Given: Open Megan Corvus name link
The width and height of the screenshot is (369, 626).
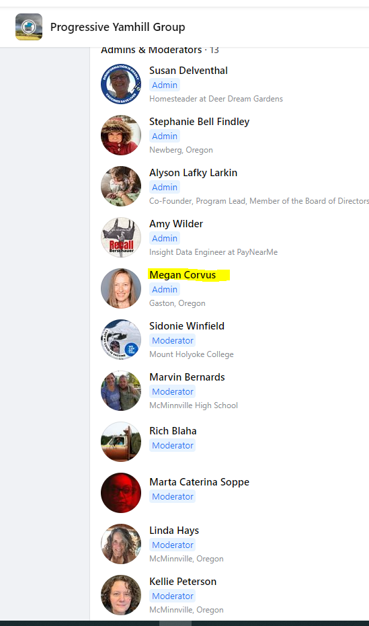Looking at the screenshot, I should (182, 275).
